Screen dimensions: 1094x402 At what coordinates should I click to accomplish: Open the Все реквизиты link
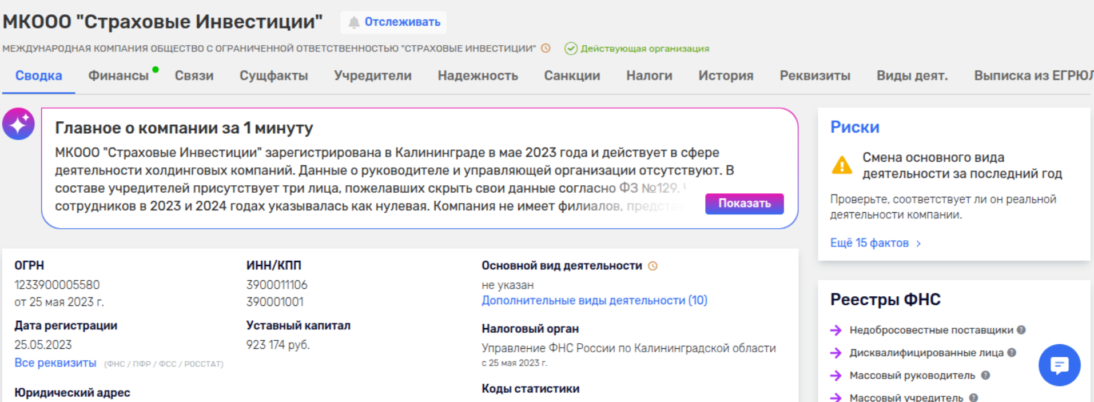point(55,363)
